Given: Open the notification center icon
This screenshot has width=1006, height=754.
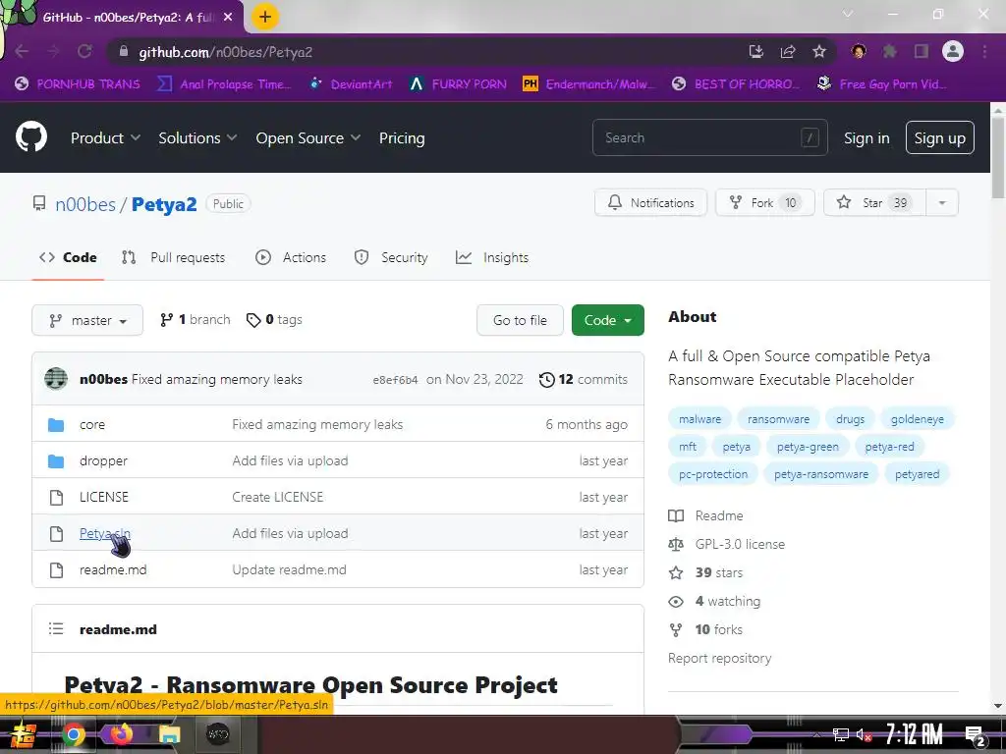Looking at the screenshot, I should click(975, 736).
